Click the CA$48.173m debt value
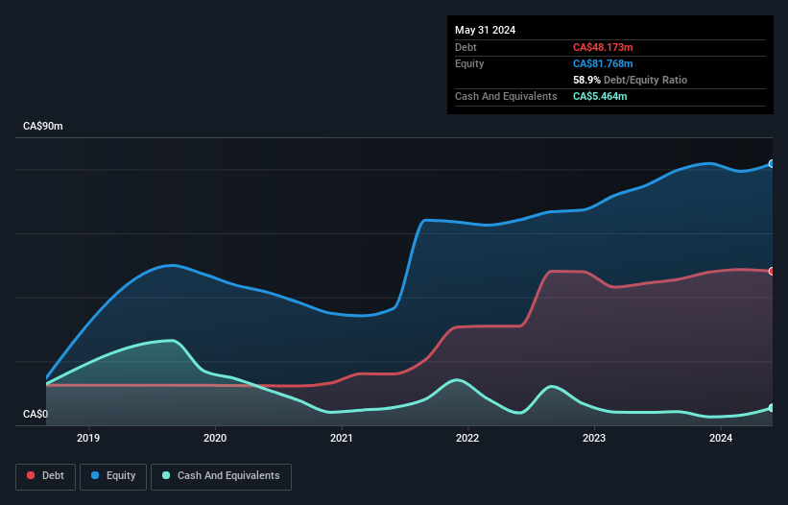Screen dimensions: 788x505 click(x=603, y=47)
